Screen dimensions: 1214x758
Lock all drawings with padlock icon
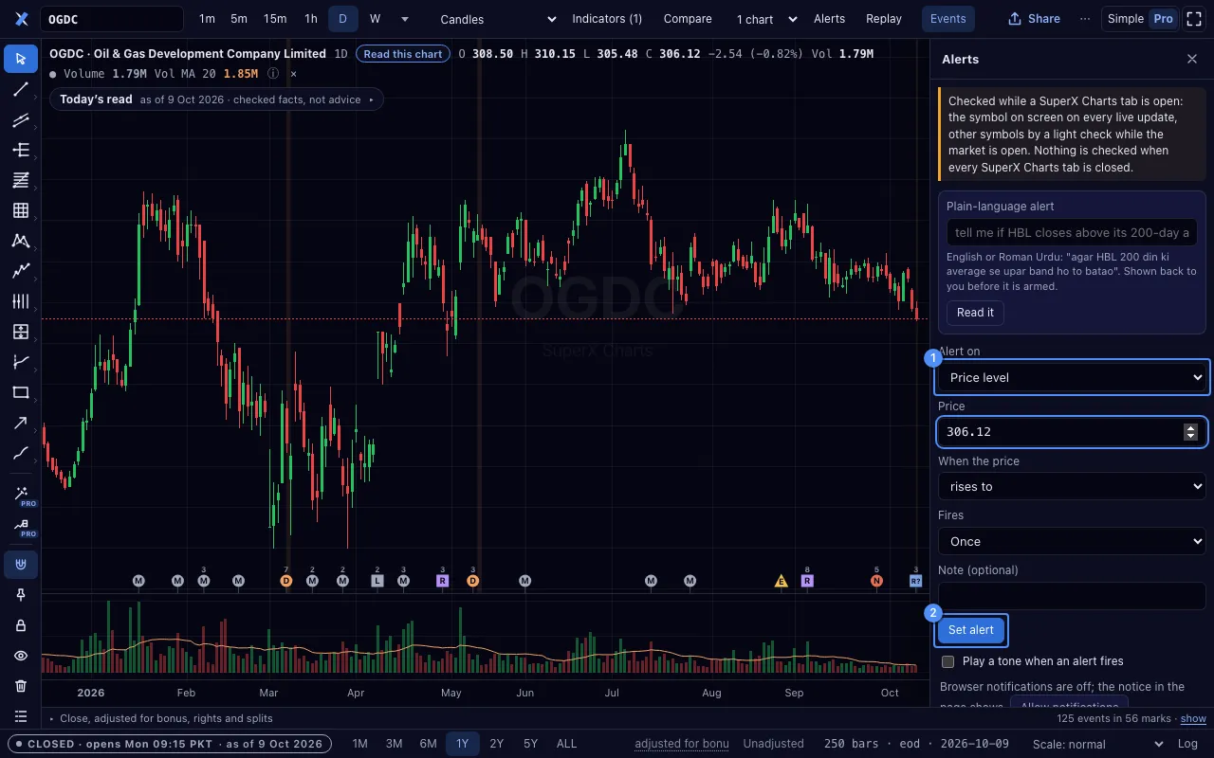(x=21, y=625)
